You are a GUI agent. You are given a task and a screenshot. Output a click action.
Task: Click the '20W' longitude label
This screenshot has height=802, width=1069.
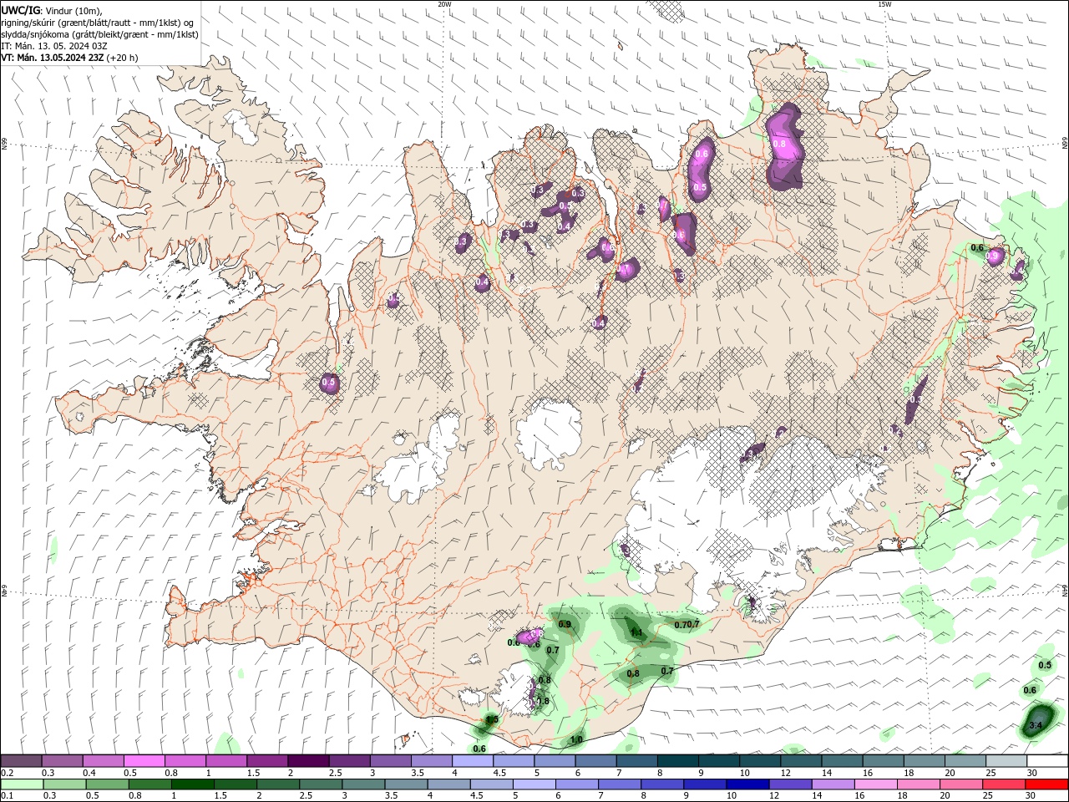(444, 3)
